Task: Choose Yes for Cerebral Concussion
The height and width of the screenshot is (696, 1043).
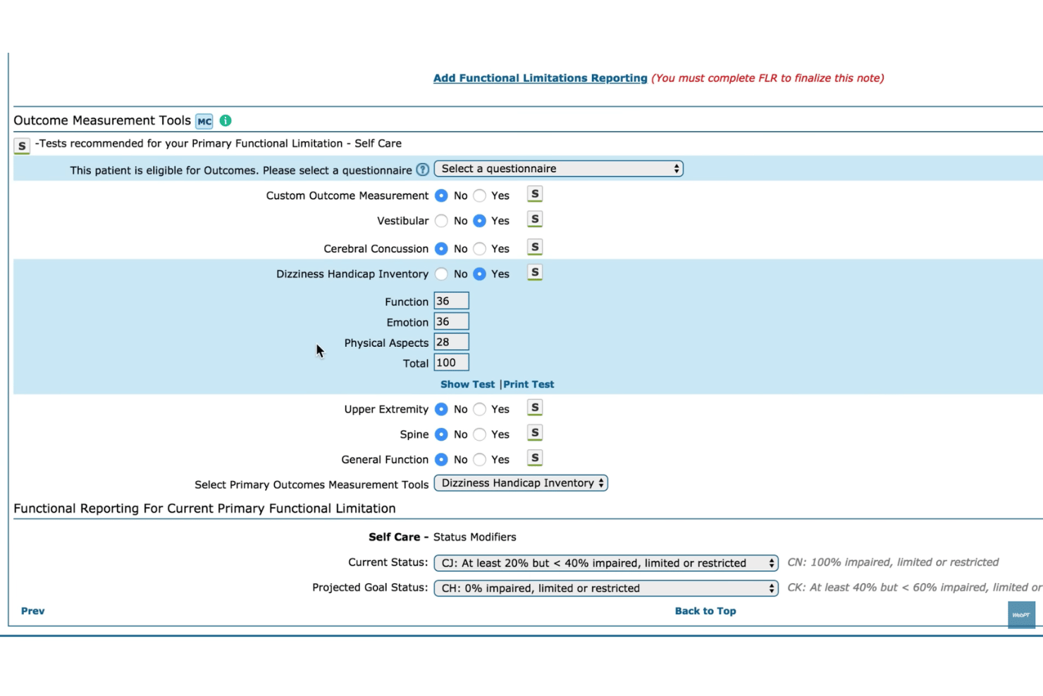Action: pyautogui.click(x=480, y=249)
